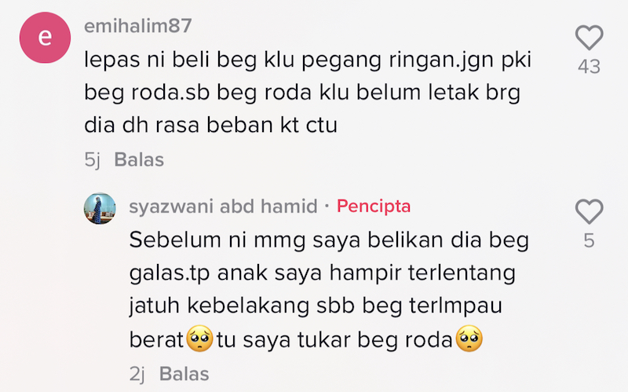This screenshot has width=628, height=392.
Task: Open the syazwani abd hamid username link
Action: click(x=223, y=207)
